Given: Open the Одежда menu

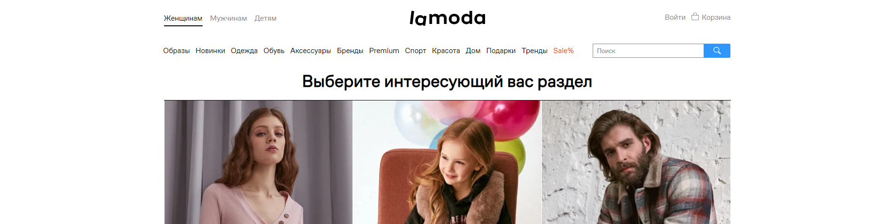Looking at the screenshot, I should tap(244, 51).
